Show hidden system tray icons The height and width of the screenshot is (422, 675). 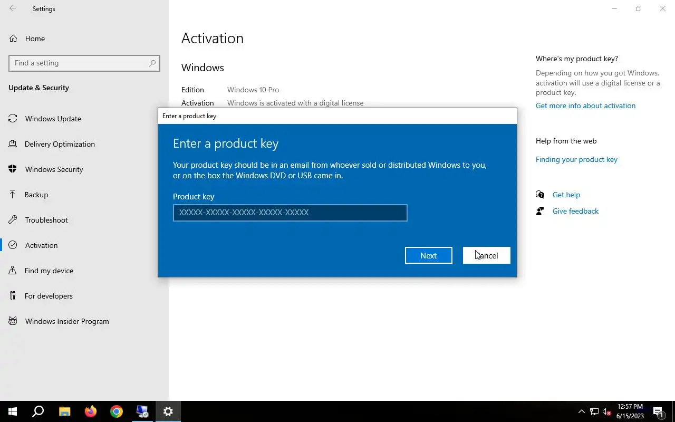(x=582, y=411)
